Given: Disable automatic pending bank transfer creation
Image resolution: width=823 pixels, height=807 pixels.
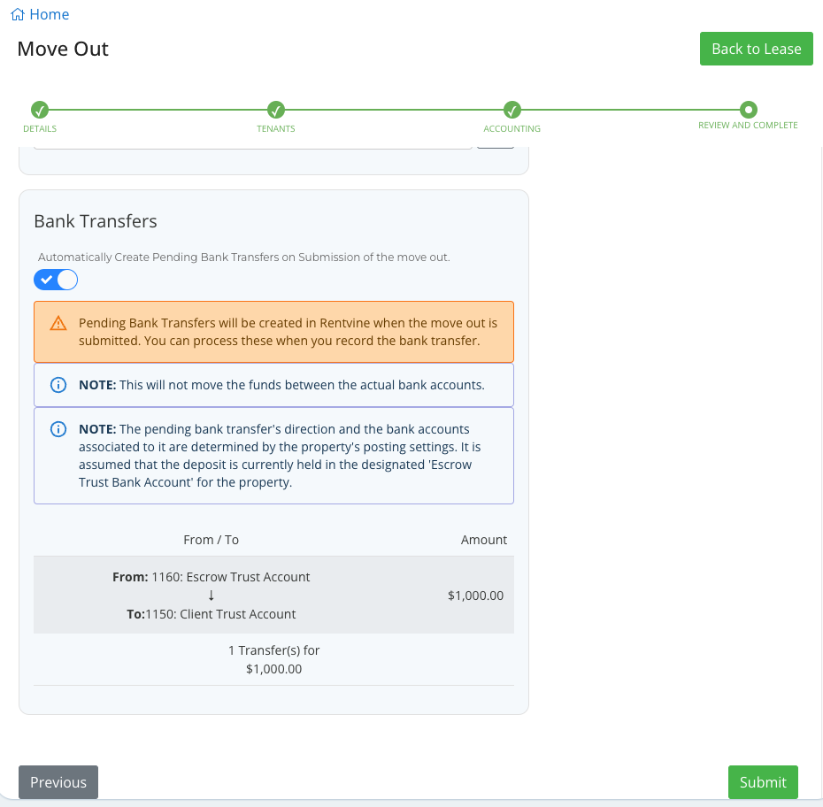Looking at the screenshot, I should tap(56, 279).
